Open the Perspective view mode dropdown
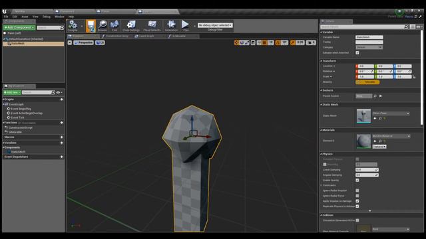This screenshot has width=426, height=239. tap(83, 42)
